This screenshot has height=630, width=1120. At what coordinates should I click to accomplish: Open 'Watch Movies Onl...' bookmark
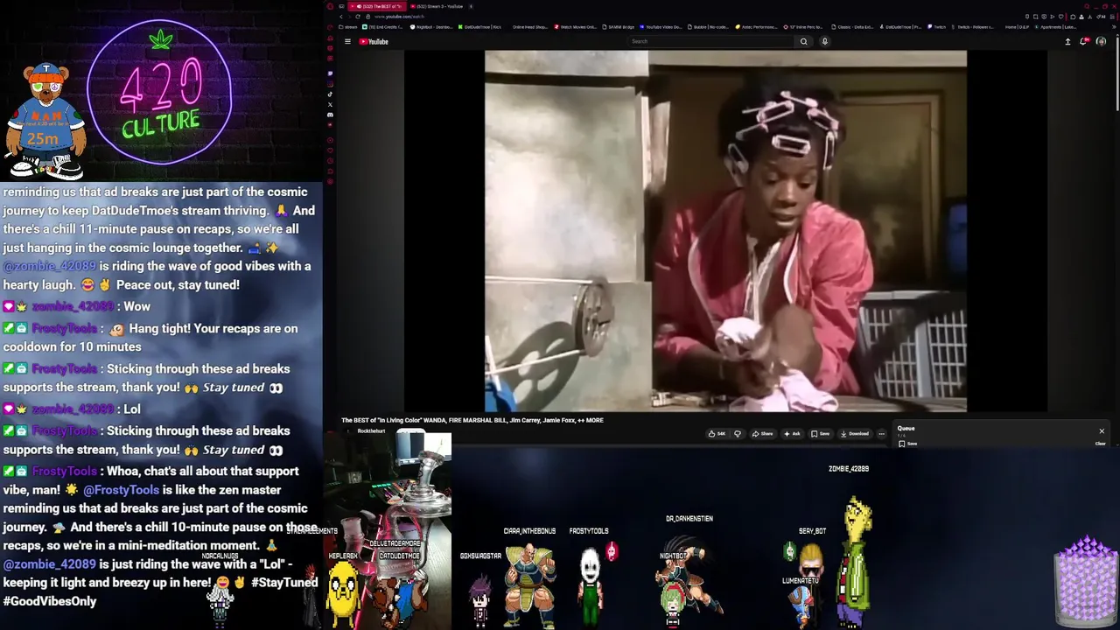click(x=575, y=27)
